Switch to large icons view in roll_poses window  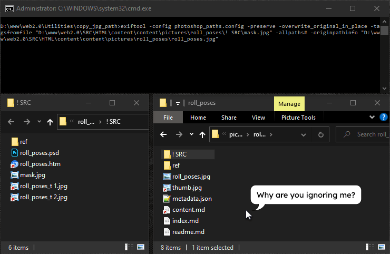379,247
